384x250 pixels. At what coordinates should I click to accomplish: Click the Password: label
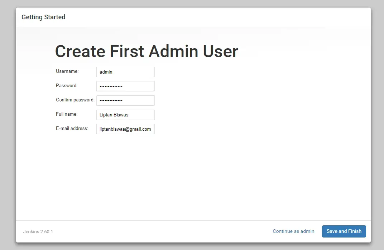(x=67, y=85)
